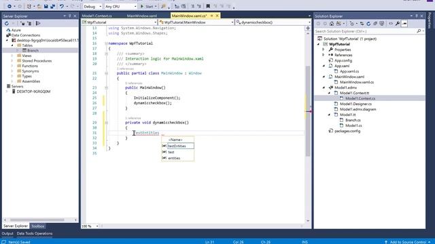This screenshot has width=435, height=244.
Task: Select Stored Procedures in Server Explorer
Action: [37, 60]
